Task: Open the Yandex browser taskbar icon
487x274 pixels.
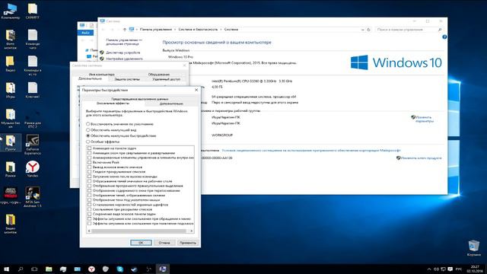Action: [91, 269]
